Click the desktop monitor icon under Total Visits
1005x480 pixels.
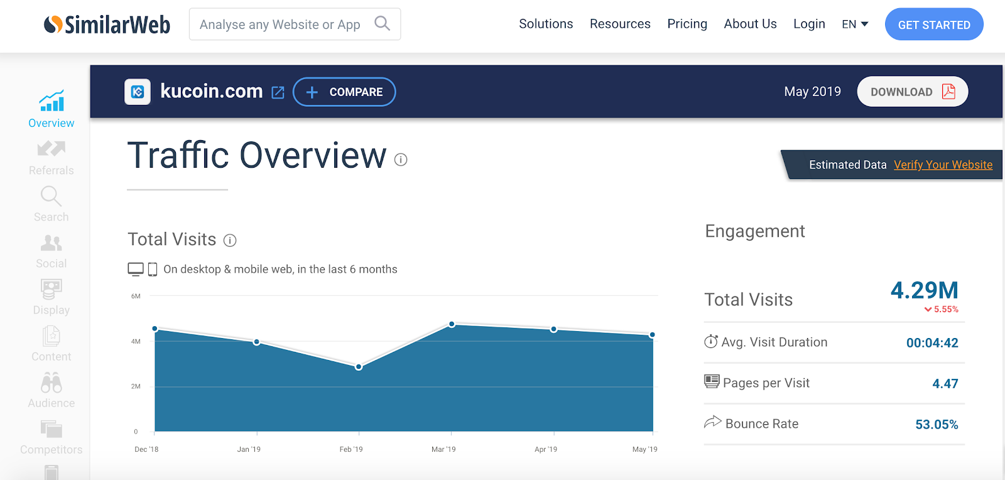(136, 270)
